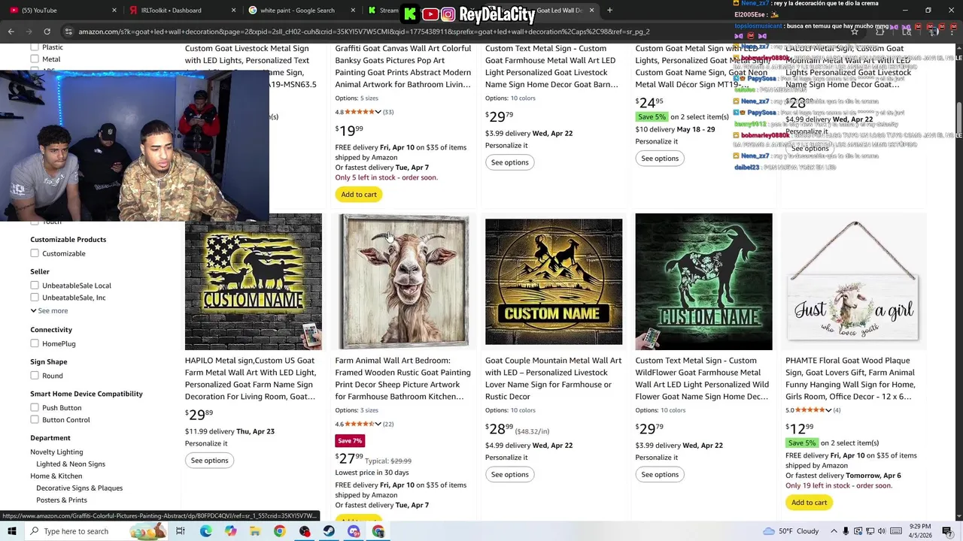This screenshot has height=541, width=963.
Task: Open the Farm Animal goat painting thumbnail
Action: point(403,282)
